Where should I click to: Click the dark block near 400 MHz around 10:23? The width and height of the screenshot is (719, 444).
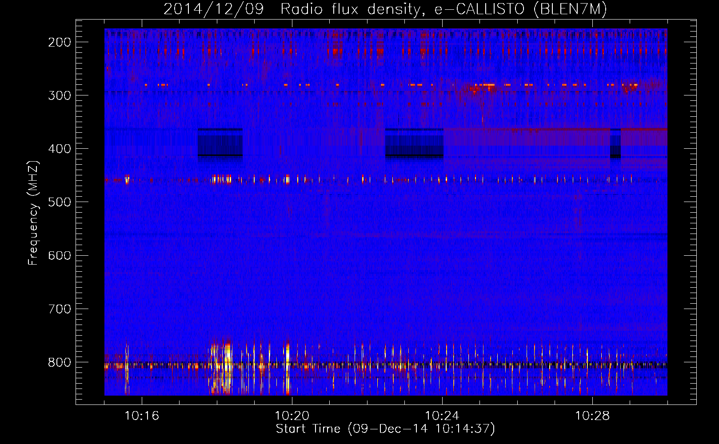click(414, 143)
